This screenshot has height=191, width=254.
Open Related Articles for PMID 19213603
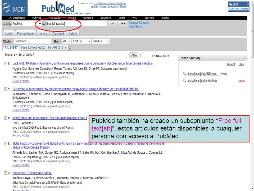21,81
